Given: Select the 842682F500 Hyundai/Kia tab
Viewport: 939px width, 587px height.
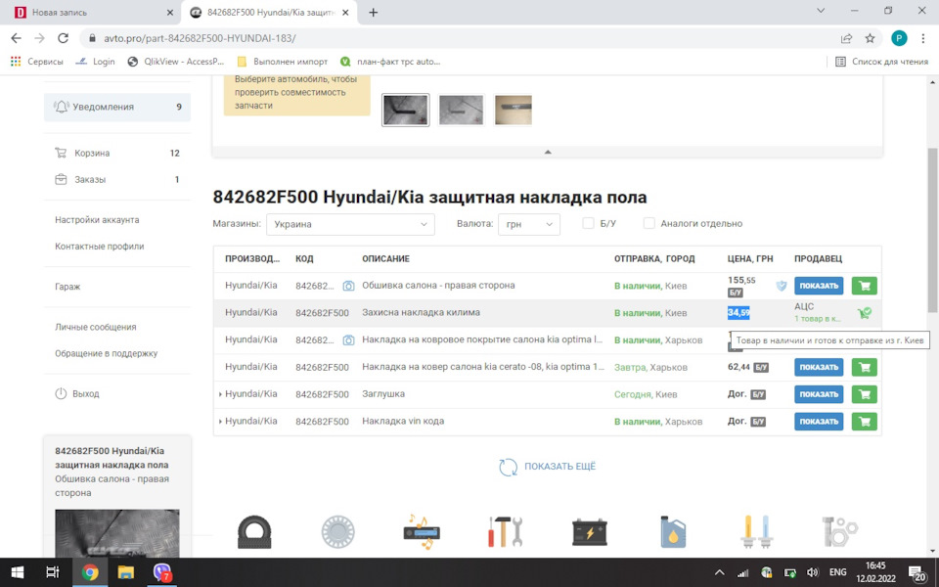Looking at the screenshot, I should (x=270, y=12).
